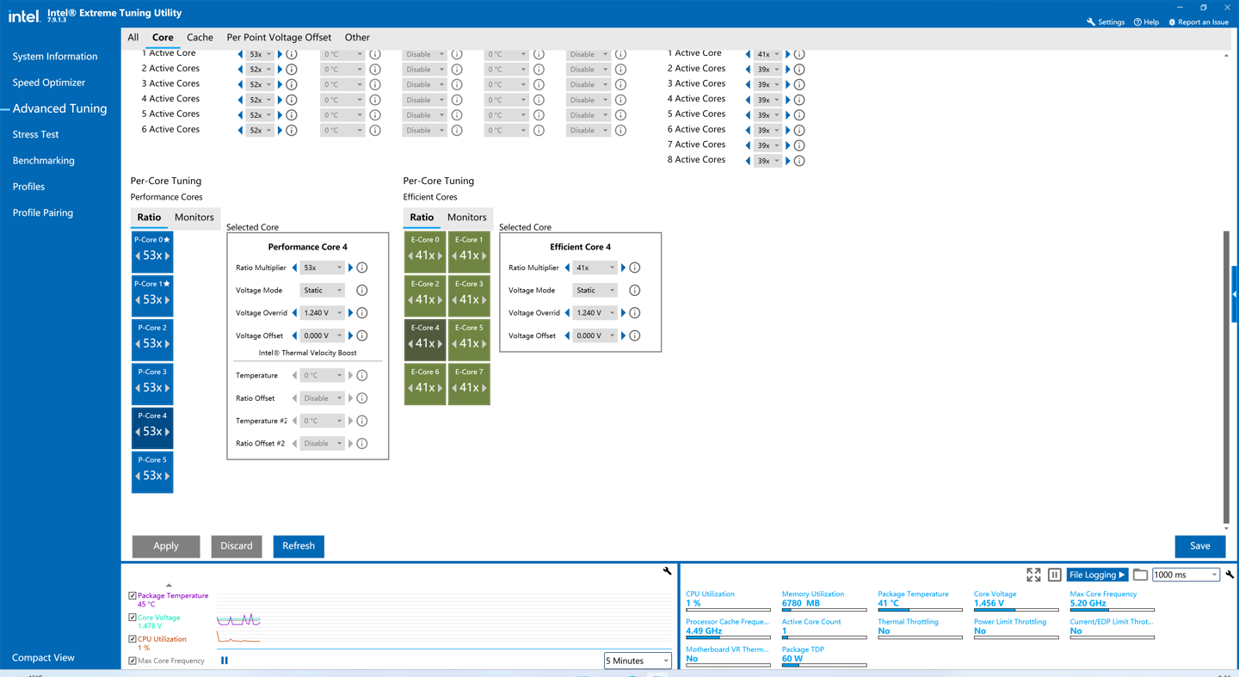This screenshot has height=677, width=1239.
Task: Increase P-Core 0 ratio with its right arrow
Action: point(167,255)
